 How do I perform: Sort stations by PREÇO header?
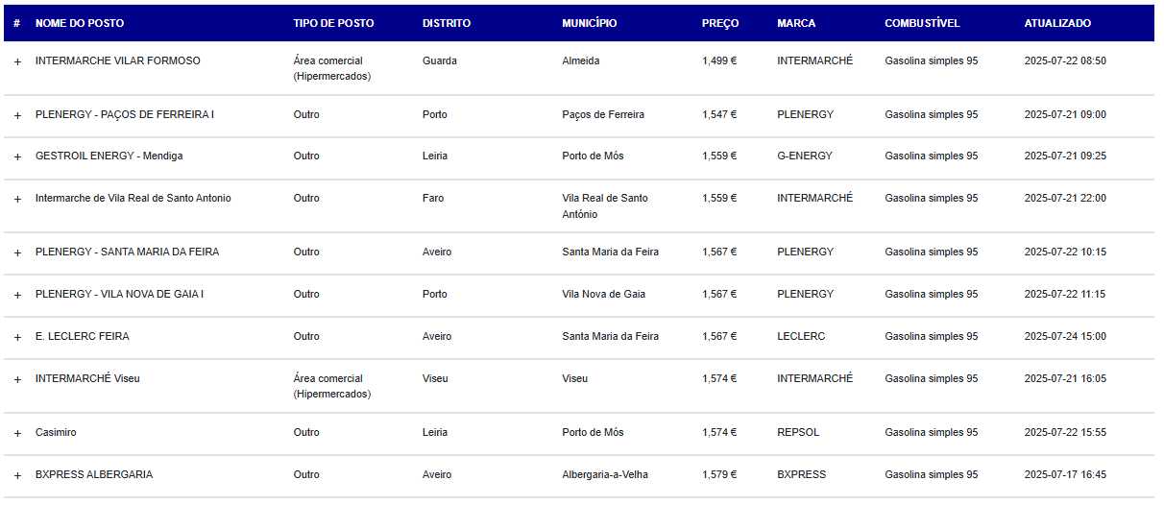[720, 23]
